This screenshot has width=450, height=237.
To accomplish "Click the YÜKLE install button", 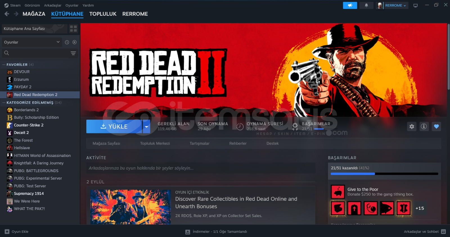I will [x=114, y=126].
